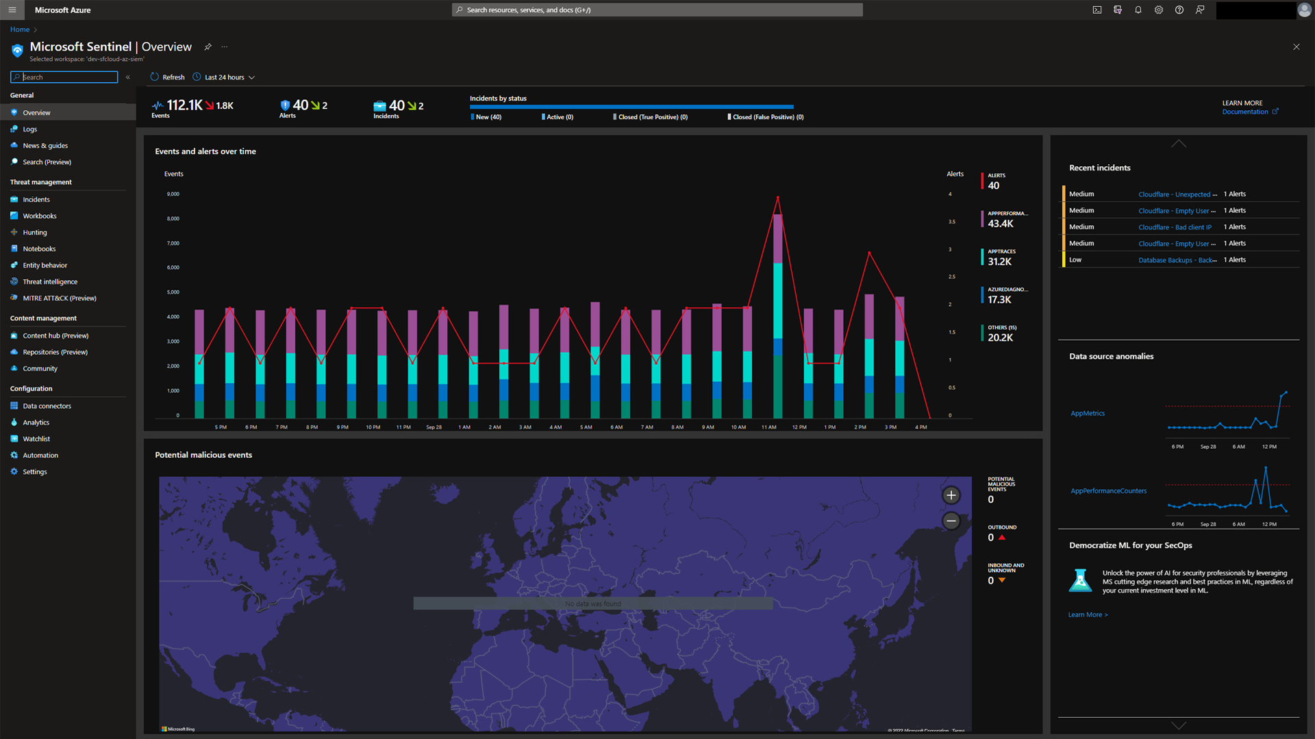
Task: Zoom out on the malicious events map
Action: (951, 521)
